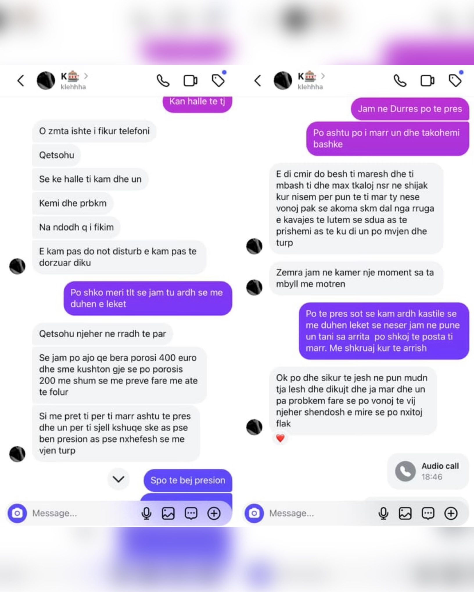Screen dimensions: 474x592
Task: Expand profile chevron next to K in left chat
Action: point(86,76)
